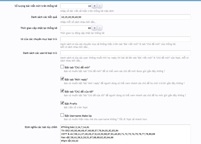
Task: Click label "Id của các chuyên mục loại trừ"
Action: 39,39
